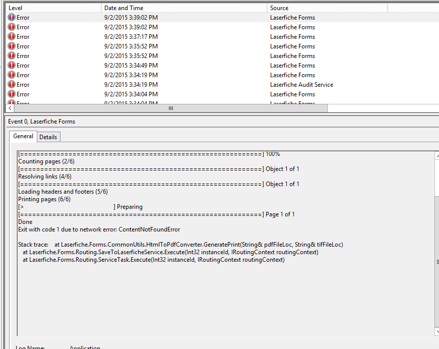Click the "Printing pages (6/6)" line
Screen dimensions: 439x349
click(44, 199)
